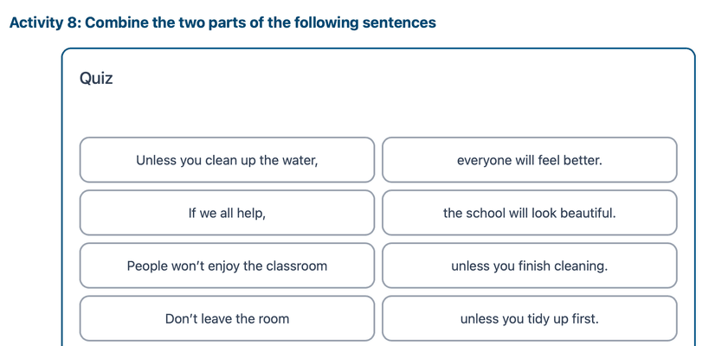Image resolution: width=728 pixels, height=346 pixels.
Task: Tap the first sentence starter in the left column
Action: coord(227,160)
